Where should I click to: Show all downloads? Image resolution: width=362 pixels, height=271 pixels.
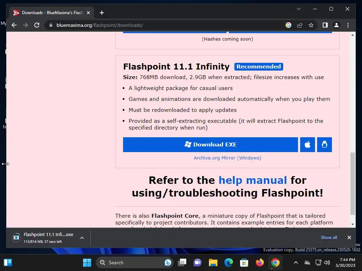(329, 237)
